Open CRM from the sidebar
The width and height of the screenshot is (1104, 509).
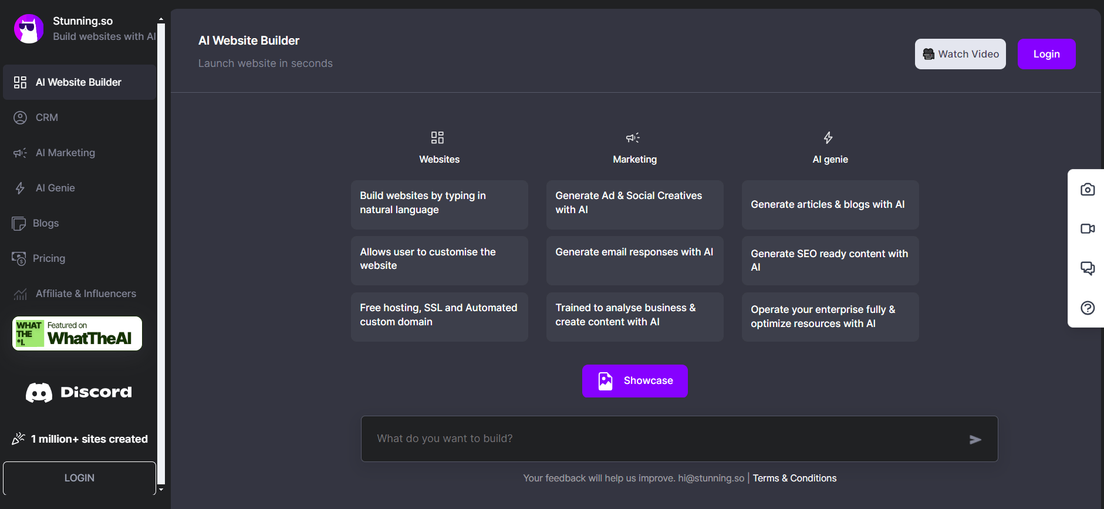(x=47, y=117)
